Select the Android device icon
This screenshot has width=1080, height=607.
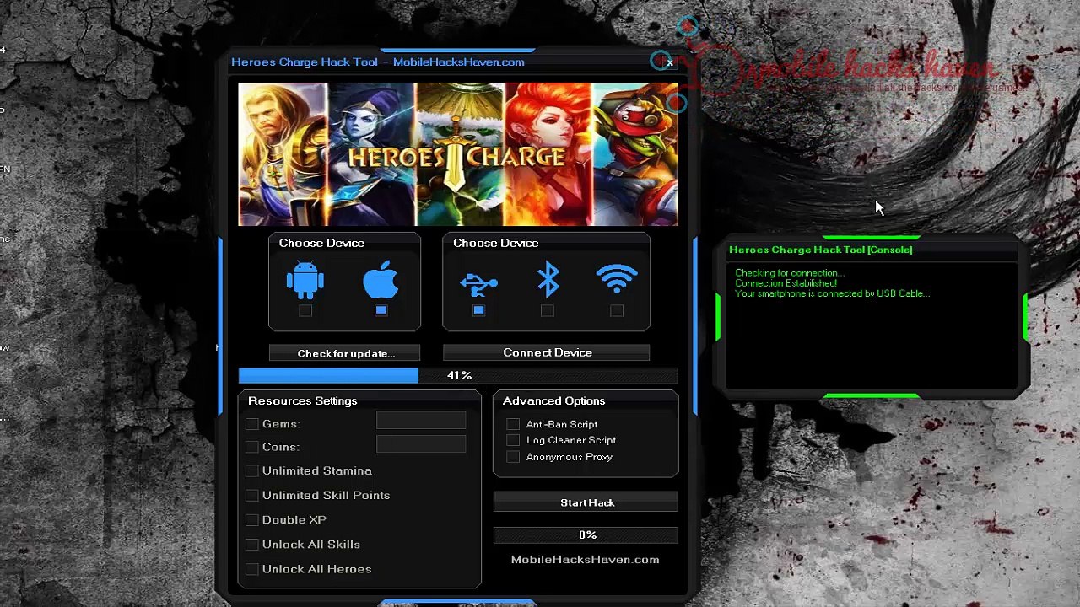coord(305,280)
